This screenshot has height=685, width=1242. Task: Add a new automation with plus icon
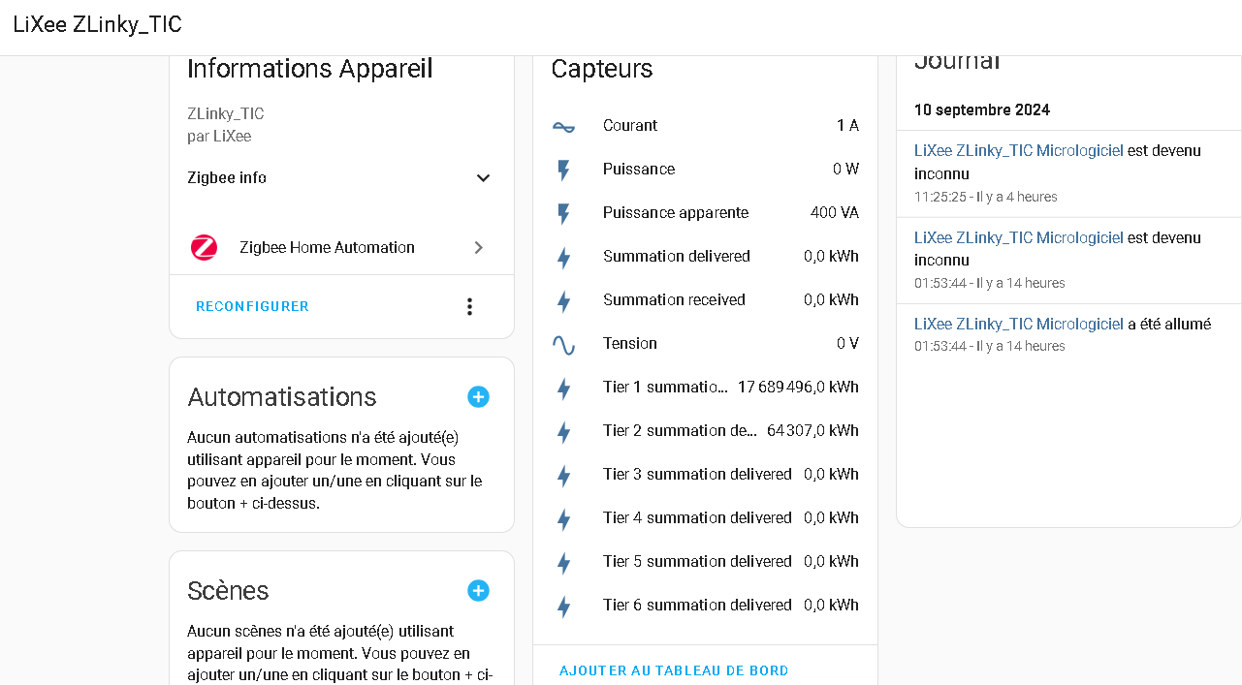tap(478, 396)
